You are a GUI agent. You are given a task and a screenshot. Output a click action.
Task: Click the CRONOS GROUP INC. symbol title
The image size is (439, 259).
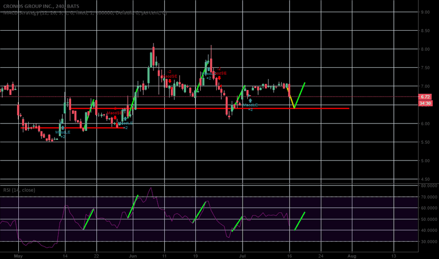[41, 6]
